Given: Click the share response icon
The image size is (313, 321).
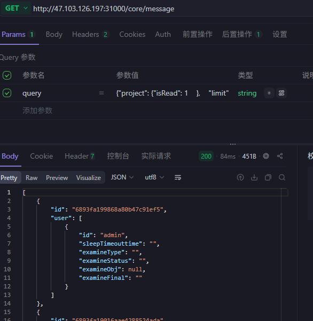Looking at the screenshot, I should point(280,156).
